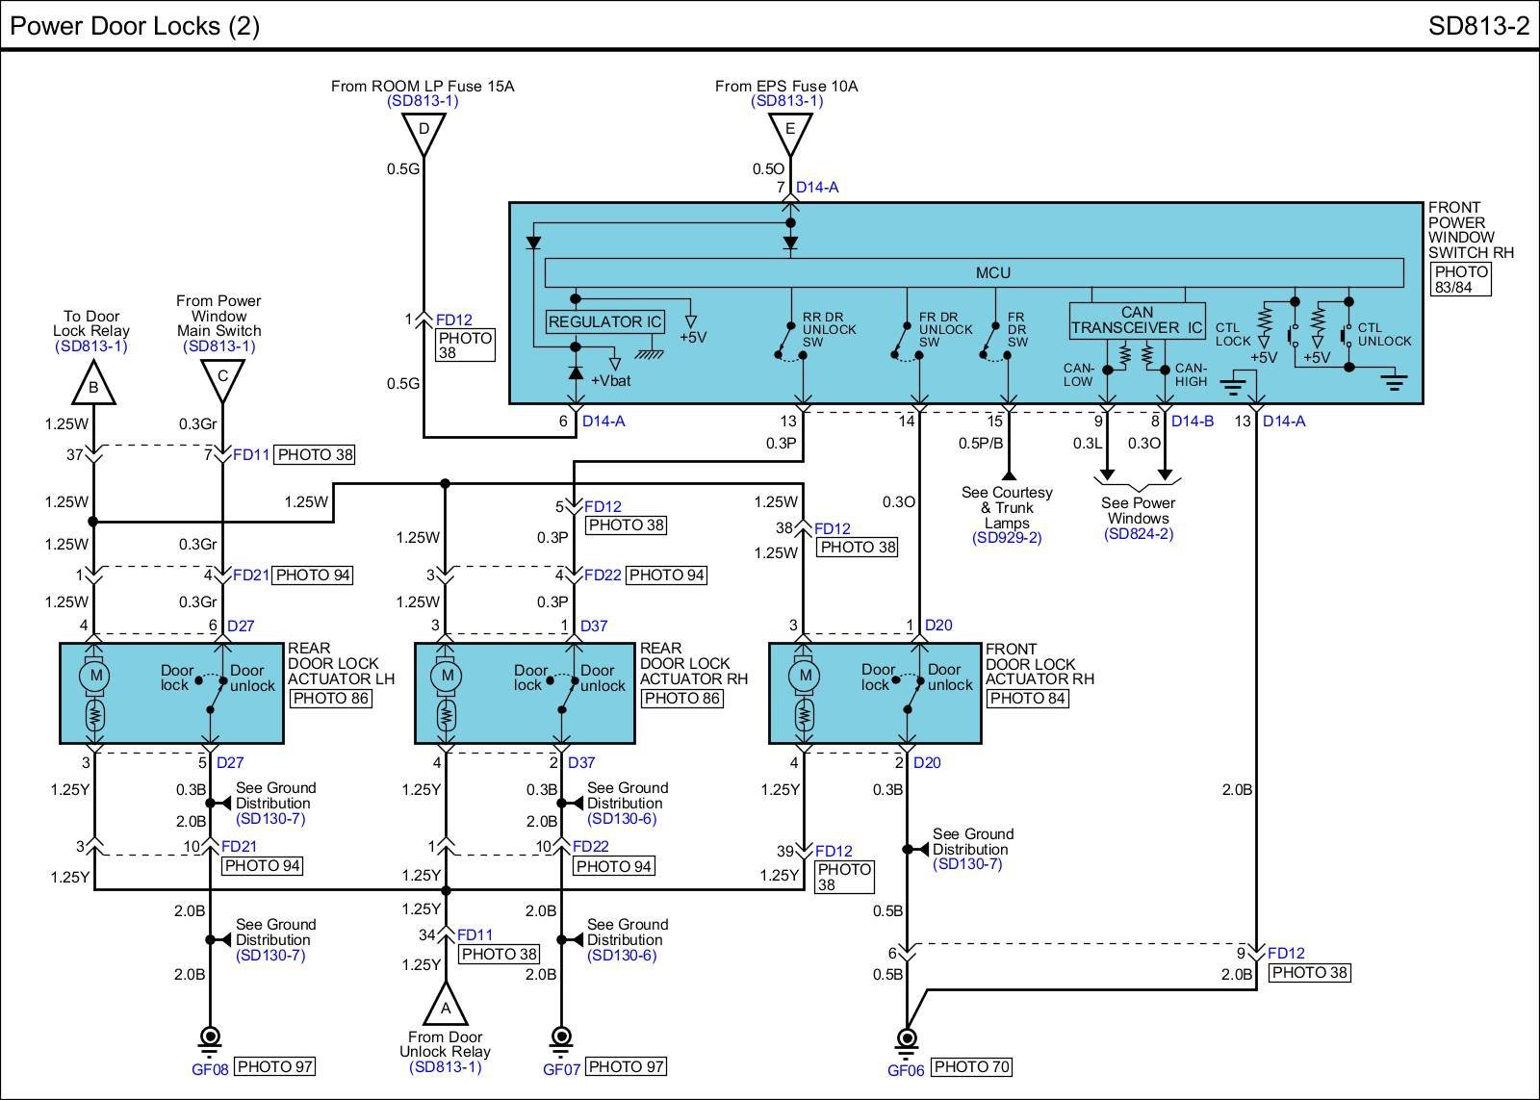Click the CAN TRANSCEIVER IC block
1540x1100 pixels.
(x=1137, y=320)
